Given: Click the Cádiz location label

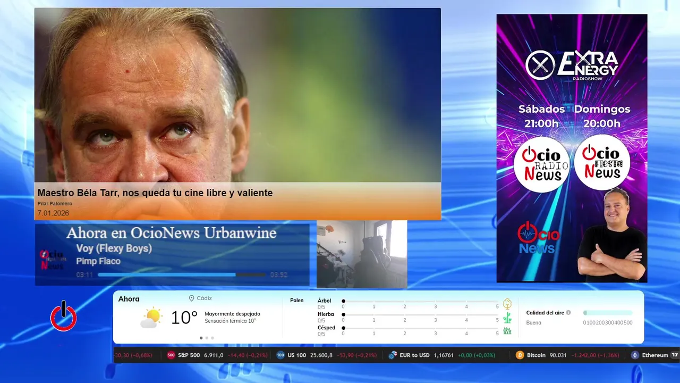Looking at the screenshot, I should click(205, 298).
